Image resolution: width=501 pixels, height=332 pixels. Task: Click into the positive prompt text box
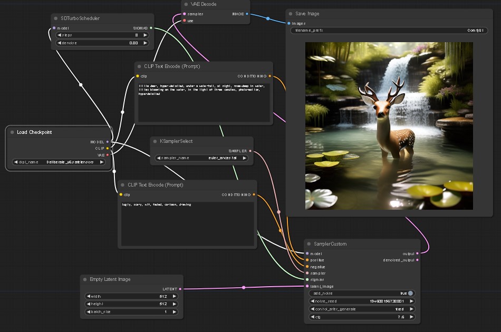[x=204, y=103]
